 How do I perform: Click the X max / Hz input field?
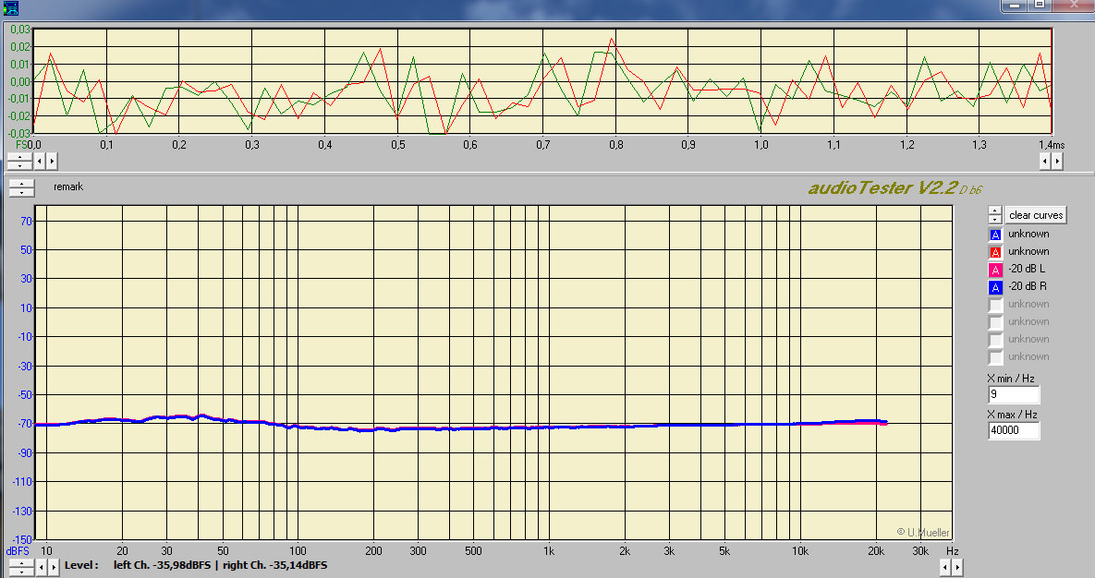1013,431
